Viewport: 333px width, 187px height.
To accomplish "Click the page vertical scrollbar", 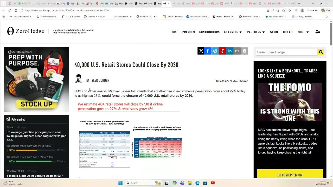I will 331,34.
